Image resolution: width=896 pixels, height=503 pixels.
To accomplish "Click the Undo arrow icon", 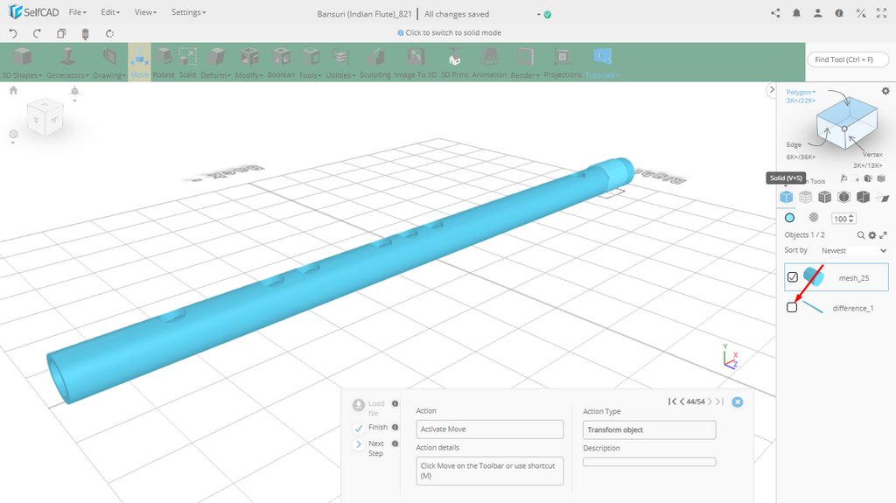I will 13,33.
